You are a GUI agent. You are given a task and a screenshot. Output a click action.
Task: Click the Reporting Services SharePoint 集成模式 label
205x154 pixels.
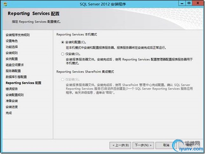[85, 72]
